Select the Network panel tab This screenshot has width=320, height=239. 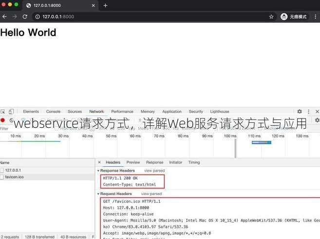coord(96,112)
